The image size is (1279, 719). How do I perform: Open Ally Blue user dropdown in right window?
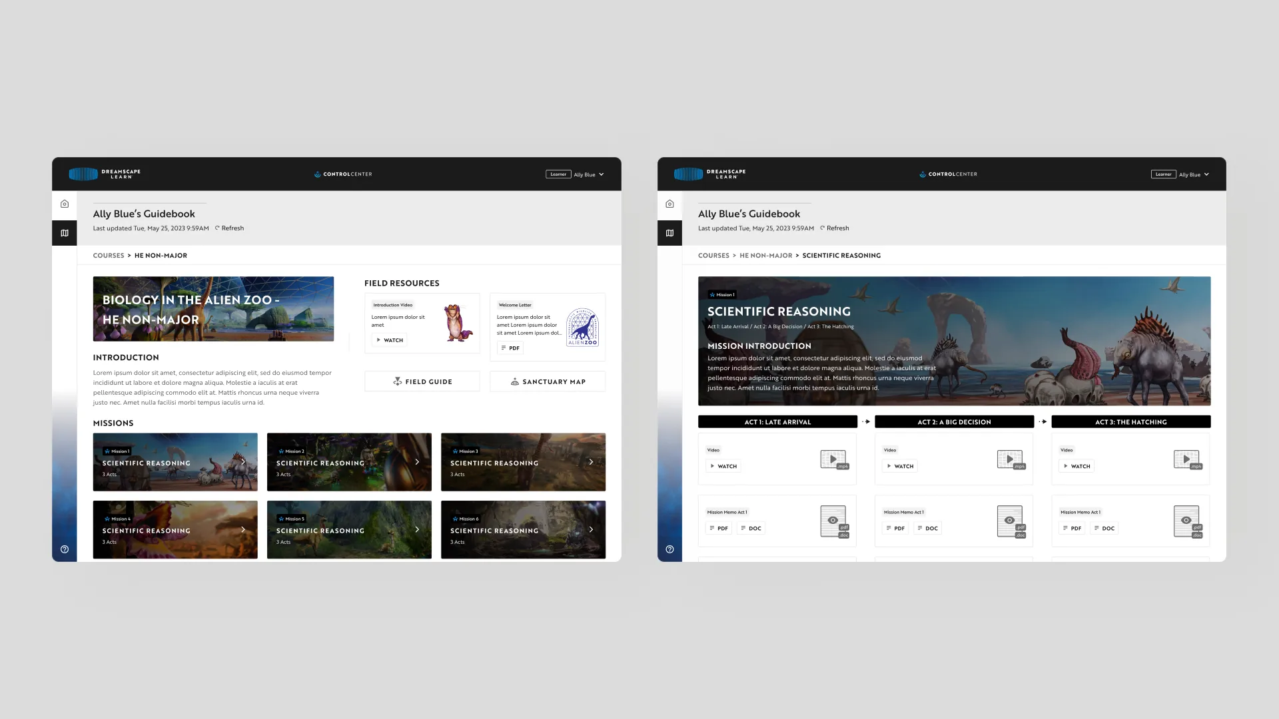1194,174
